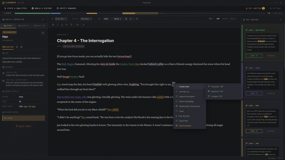Click the beat tag under the chapter title
This screenshot has height=160, width=285.
pyautogui.click(x=74, y=46)
